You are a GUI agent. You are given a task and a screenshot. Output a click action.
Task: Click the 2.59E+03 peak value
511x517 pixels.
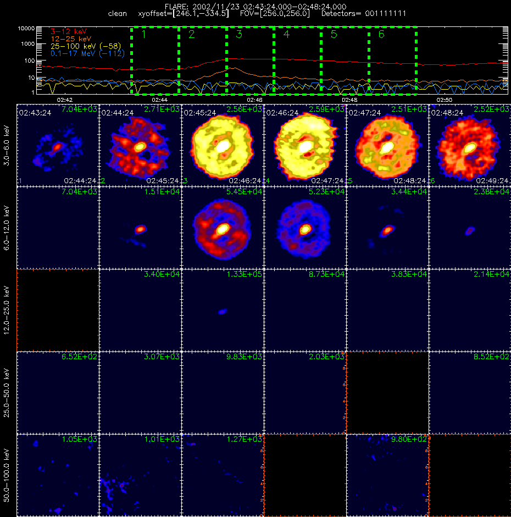(326, 109)
